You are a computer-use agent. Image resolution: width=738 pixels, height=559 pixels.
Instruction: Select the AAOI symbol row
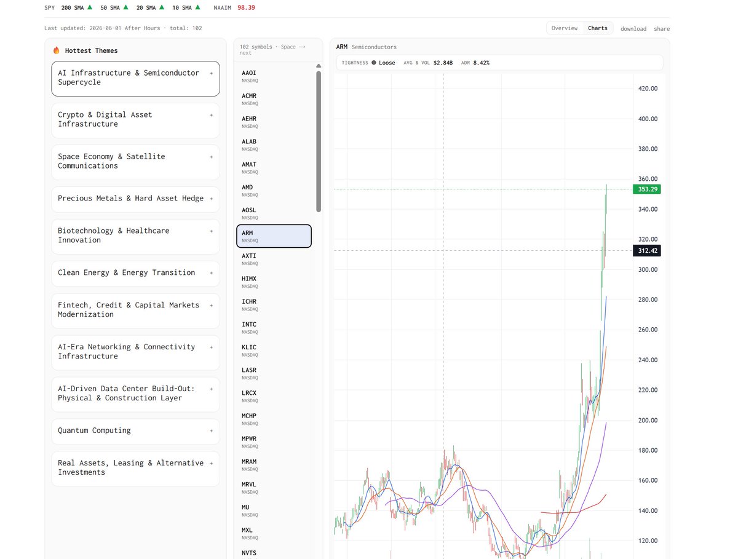[274, 76]
